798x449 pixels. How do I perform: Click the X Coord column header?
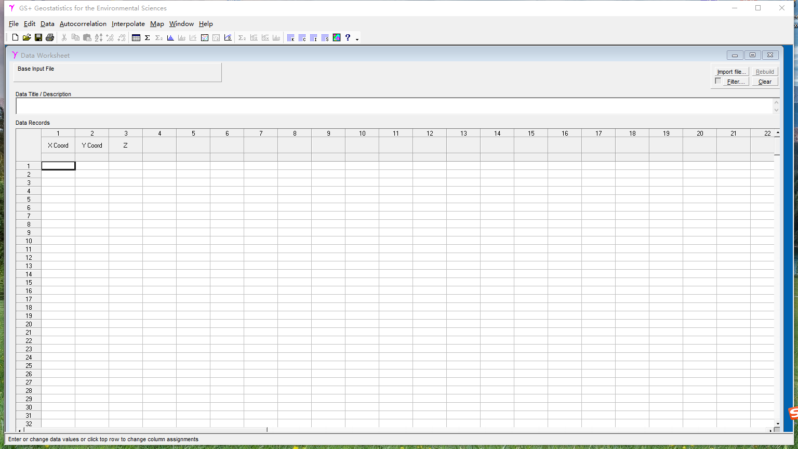click(x=58, y=146)
